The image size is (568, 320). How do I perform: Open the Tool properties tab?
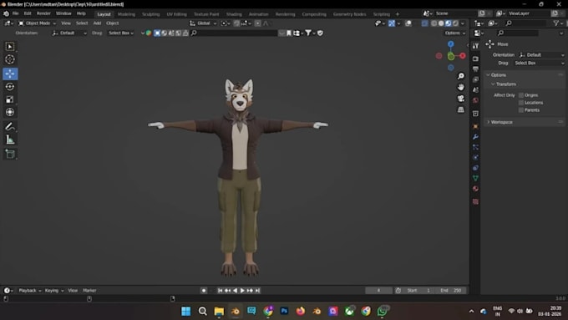tap(475, 45)
